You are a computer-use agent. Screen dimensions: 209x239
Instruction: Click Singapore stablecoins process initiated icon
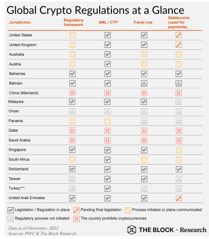click(179, 150)
